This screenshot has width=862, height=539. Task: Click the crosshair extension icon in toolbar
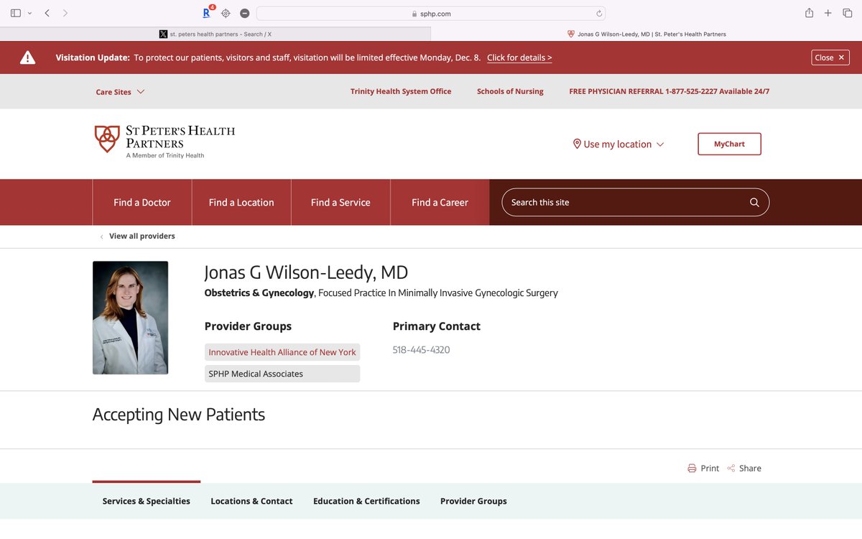(226, 13)
